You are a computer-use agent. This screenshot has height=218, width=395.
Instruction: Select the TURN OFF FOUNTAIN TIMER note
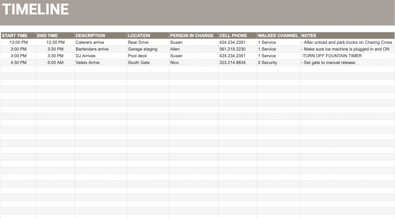[332, 56]
